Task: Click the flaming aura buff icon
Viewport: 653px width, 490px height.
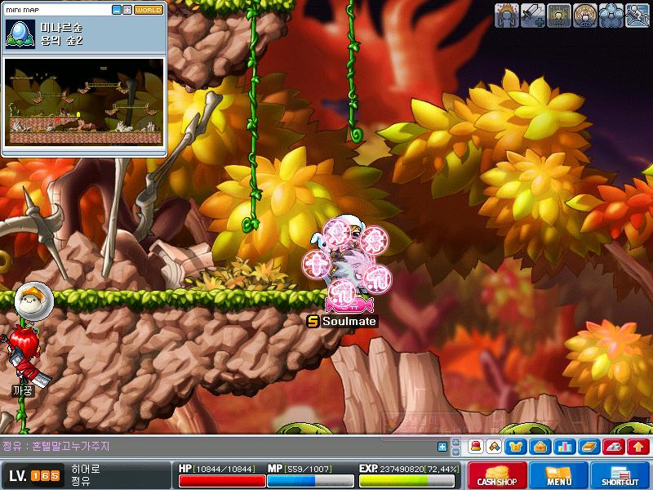Action: click(x=506, y=16)
